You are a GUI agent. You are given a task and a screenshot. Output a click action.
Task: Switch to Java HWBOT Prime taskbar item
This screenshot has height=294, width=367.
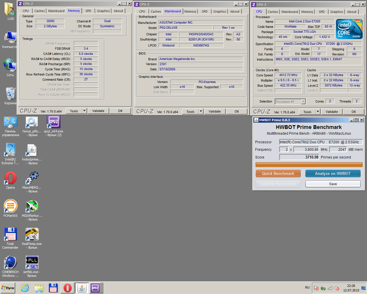[x=82, y=288]
